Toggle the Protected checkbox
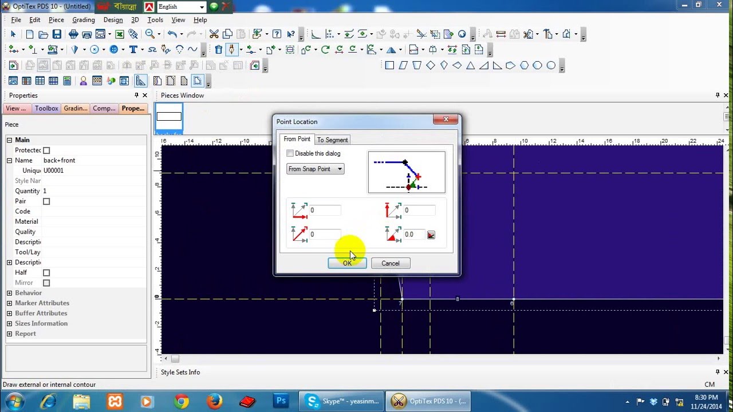Image resolution: width=733 pixels, height=412 pixels. [46, 150]
